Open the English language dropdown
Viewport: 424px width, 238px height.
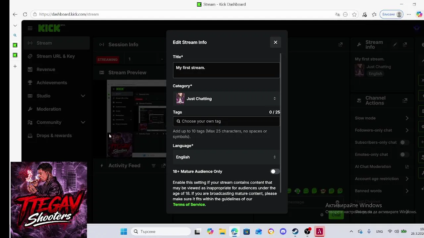pyautogui.click(x=226, y=157)
